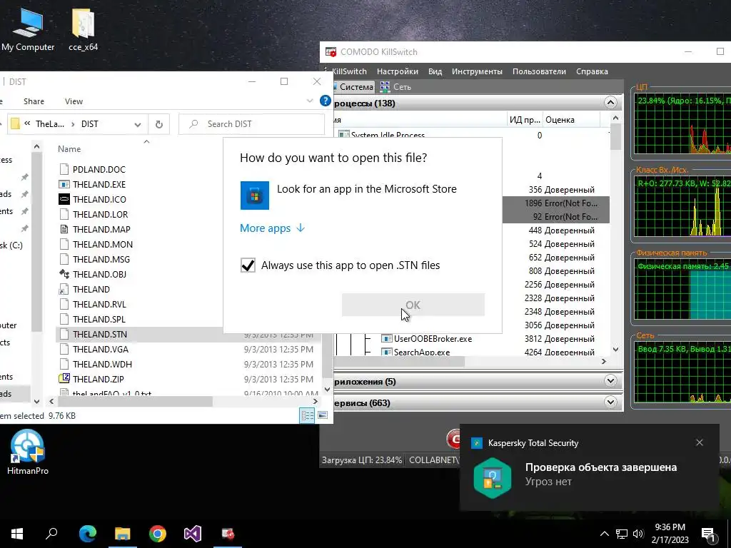Click the network tray icon
Image resolution: width=731 pixels, height=548 pixels.
point(622,534)
